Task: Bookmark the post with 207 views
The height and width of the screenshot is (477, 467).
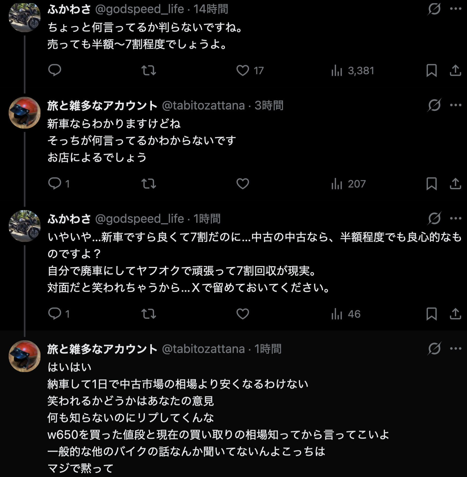Action: click(431, 184)
